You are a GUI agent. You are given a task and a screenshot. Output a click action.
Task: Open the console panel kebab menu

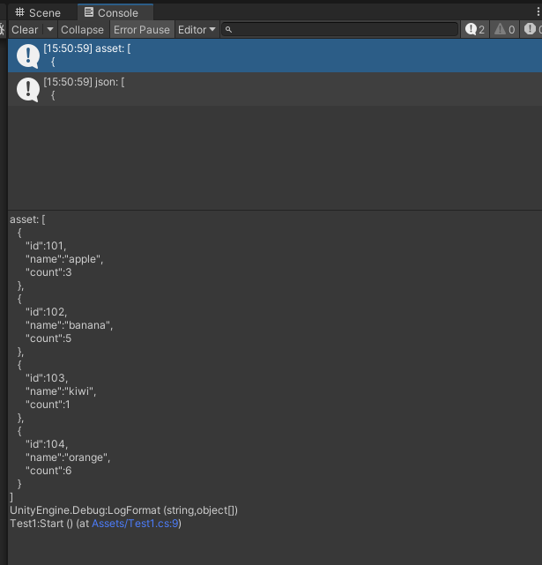click(x=538, y=11)
